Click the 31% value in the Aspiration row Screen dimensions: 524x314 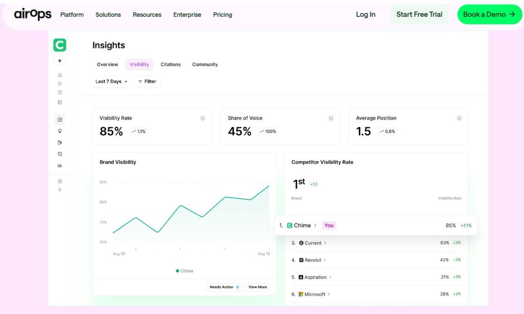pos(445,277)
